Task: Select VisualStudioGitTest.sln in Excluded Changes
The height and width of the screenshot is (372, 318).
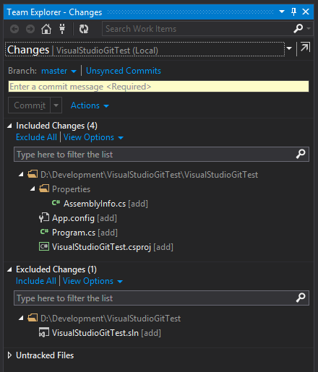Action: click(95, 333)
